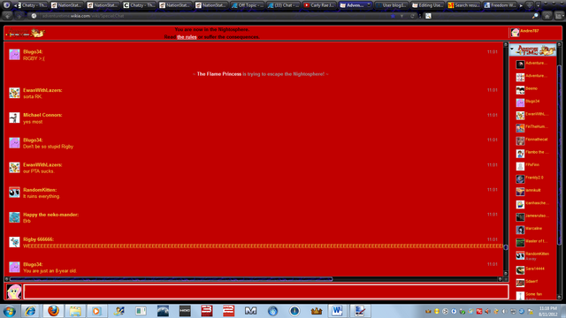Click the browser Back button
This screenshot has height=318, width=566.
click(8, 16)
